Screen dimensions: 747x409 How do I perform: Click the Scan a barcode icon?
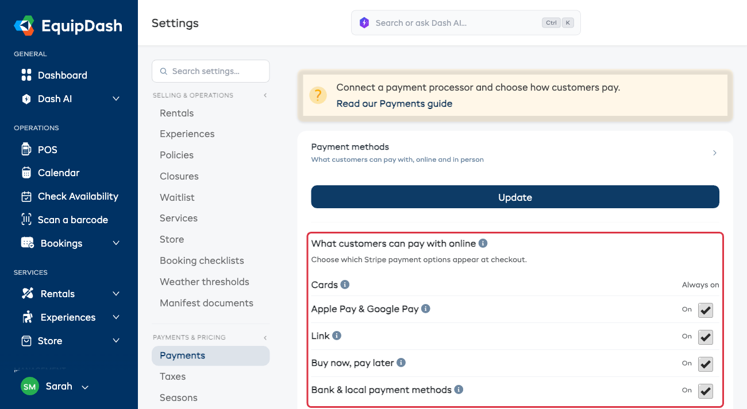pyautogui.click(x=26, y=220)
